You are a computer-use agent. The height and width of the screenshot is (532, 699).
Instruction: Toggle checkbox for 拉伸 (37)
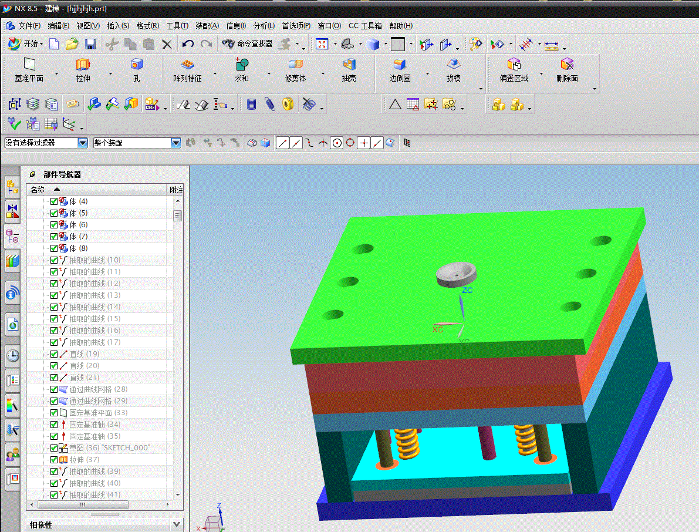pos(54,460)
